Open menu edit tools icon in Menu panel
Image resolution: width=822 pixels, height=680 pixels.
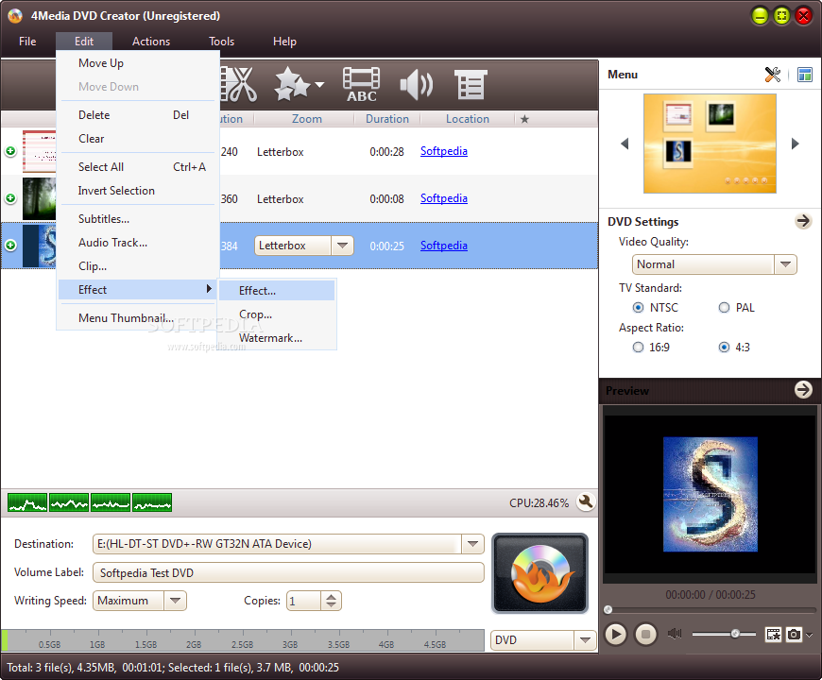pos(772,75)
